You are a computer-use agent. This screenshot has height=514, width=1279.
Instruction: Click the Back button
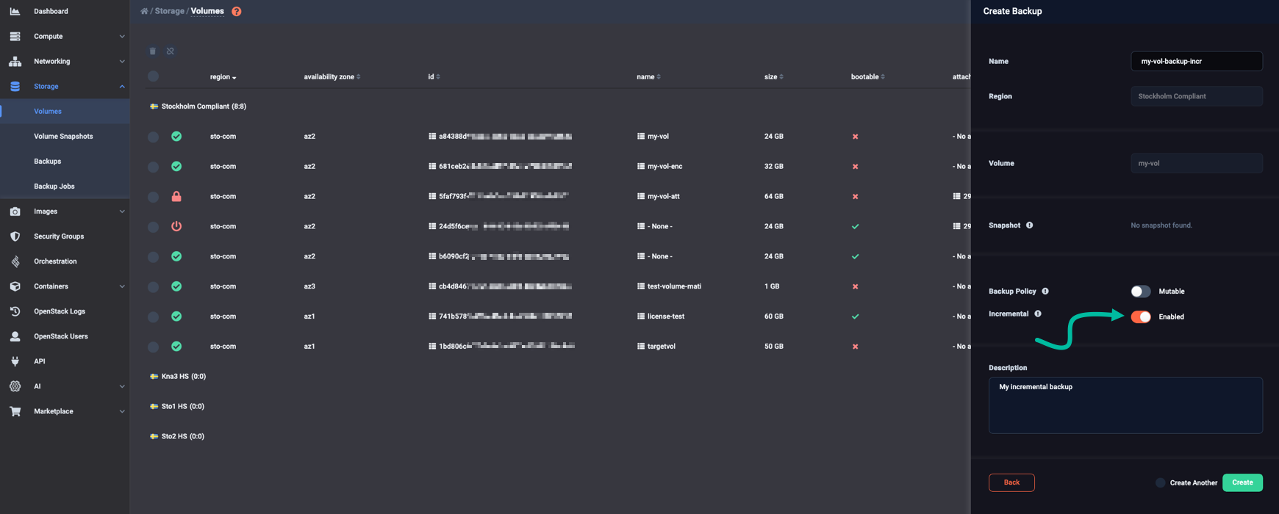click(1011, 482)
